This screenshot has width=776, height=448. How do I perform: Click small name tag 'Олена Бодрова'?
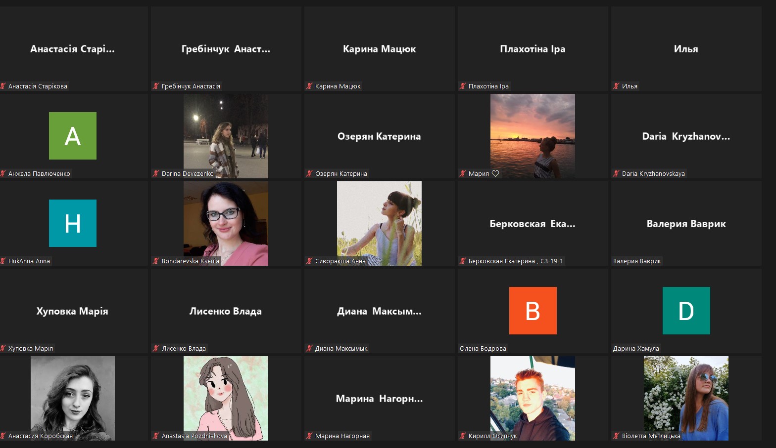tap(483, 348)
